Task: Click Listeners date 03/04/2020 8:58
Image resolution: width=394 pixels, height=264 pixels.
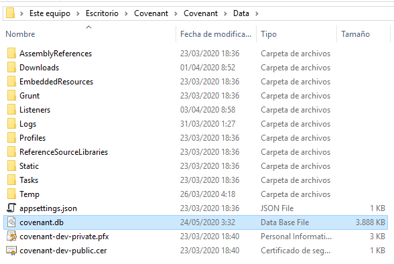Action: (208, 110)
